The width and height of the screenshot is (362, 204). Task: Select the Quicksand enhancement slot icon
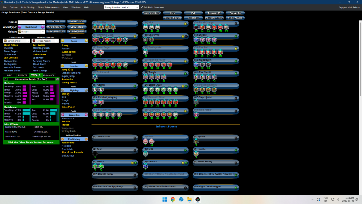tap(95, 77)
